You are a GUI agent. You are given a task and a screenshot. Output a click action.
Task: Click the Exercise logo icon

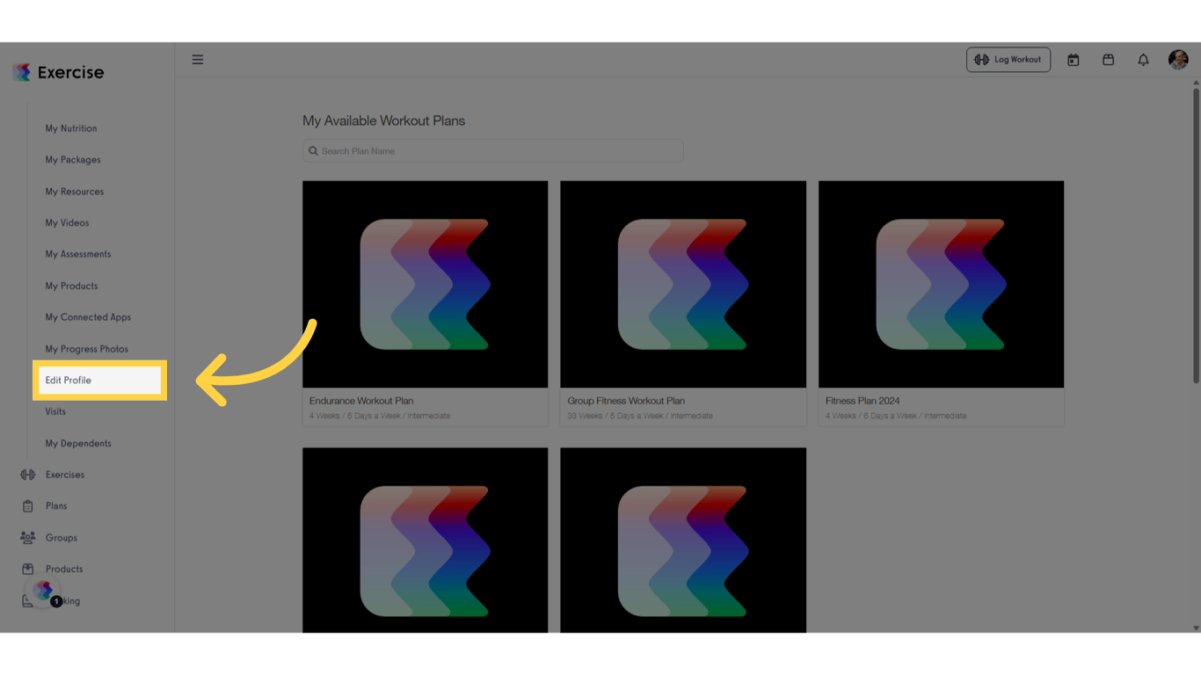tap(22, 72)
